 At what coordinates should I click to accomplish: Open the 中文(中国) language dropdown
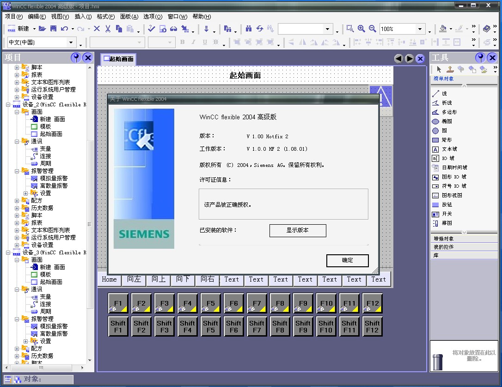[71, 43]
